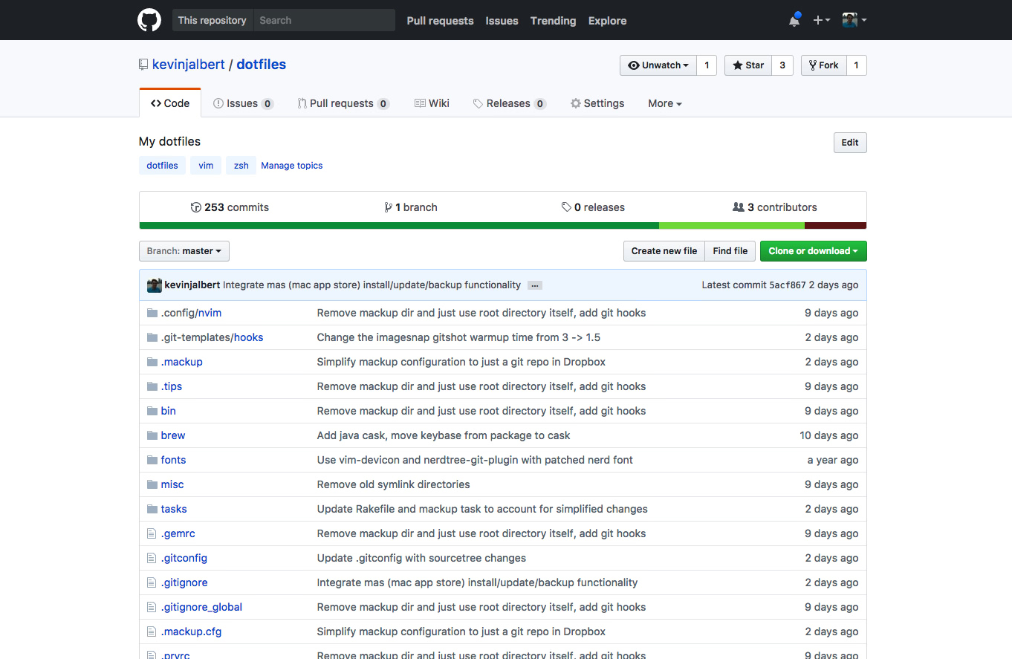Click the folder icon next to .tips
This screenshot has height=659, width=1012.
152,386
